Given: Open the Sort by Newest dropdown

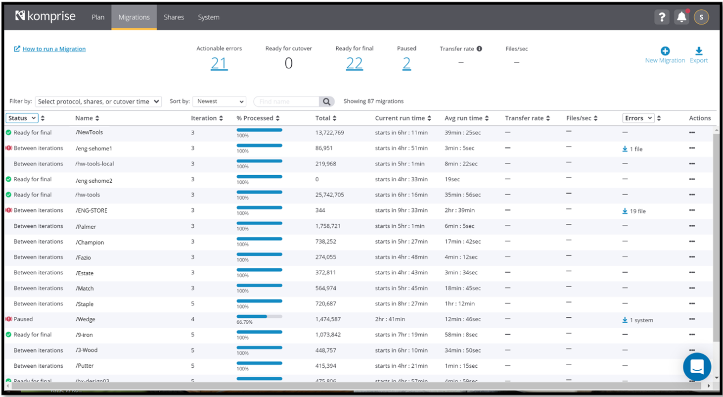Looking at the screenshot, I should pos(219,101).
